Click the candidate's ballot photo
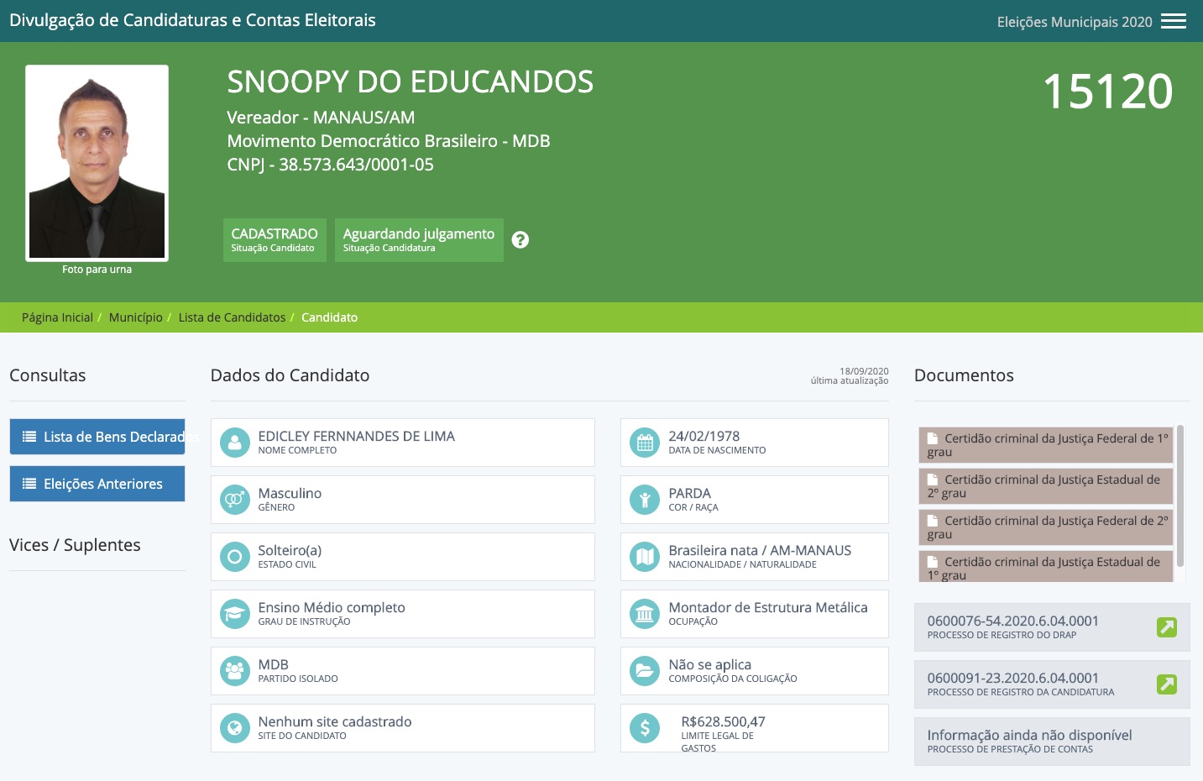The image size is (1203, 781). tap(97, 163)
